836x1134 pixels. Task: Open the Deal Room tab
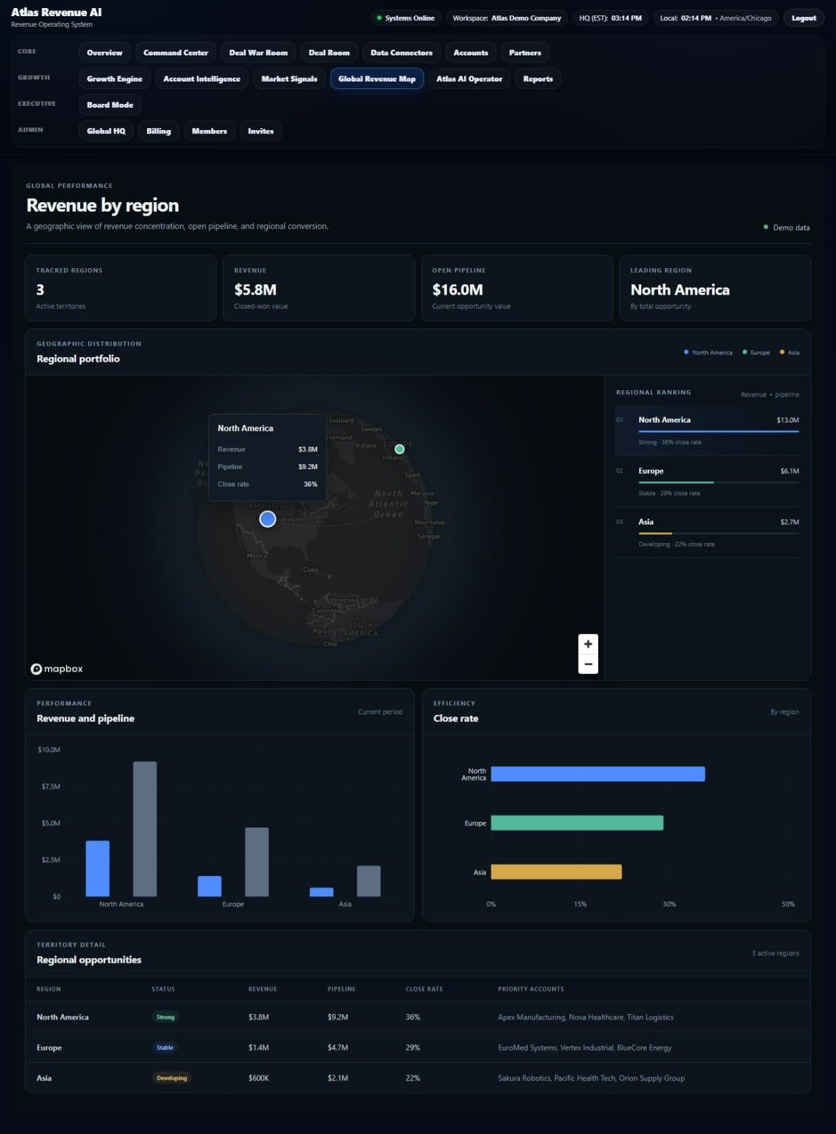coord(329,53)
